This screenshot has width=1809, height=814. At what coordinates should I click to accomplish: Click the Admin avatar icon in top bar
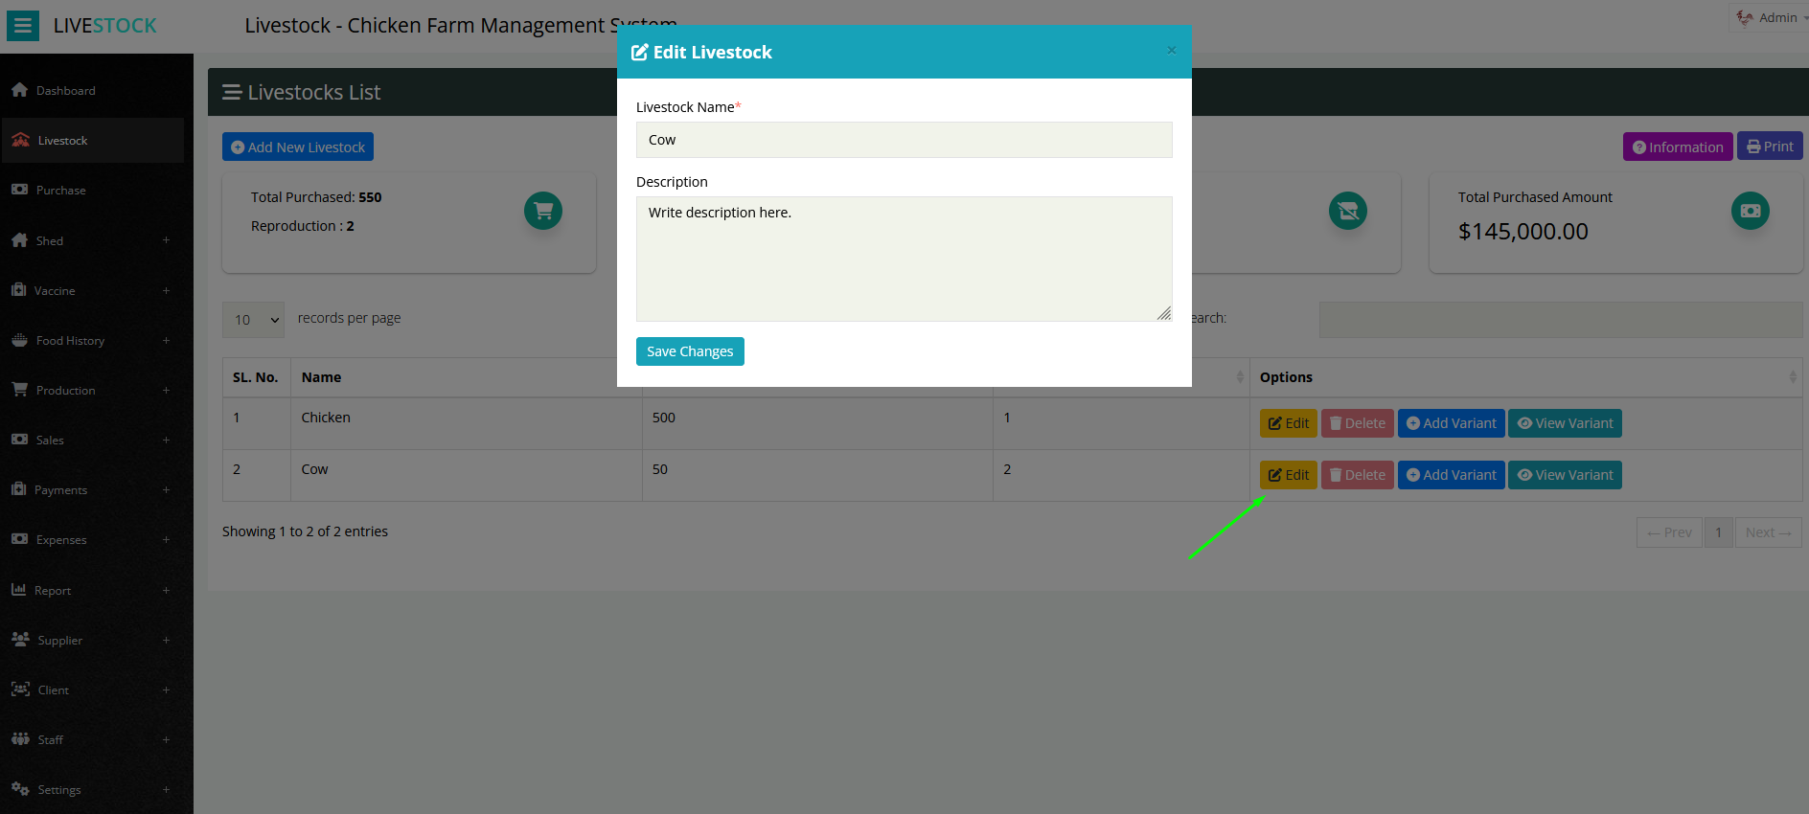point(1745,18)
